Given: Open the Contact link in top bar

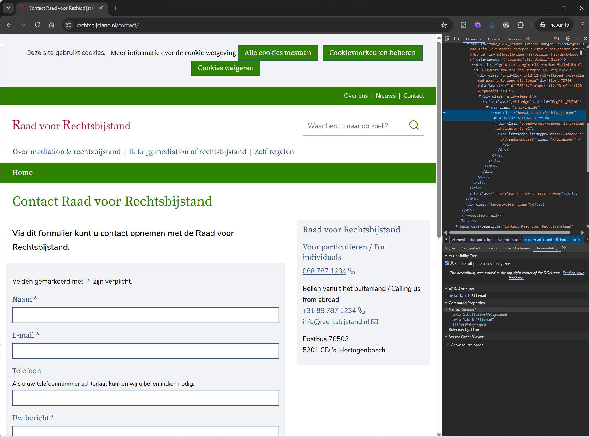Looking at the screenshot, I should pyautogui.click(x=413, y=96).
